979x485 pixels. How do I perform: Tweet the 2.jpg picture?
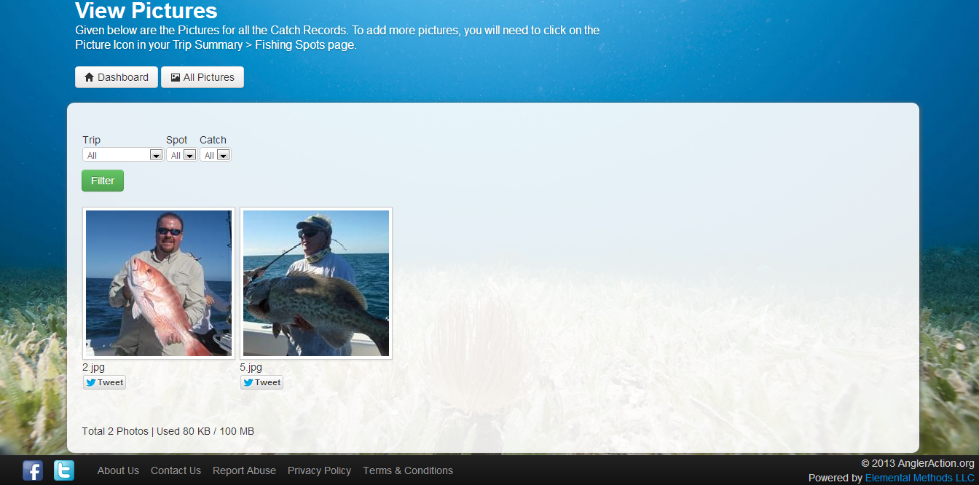click(x=104, y=382)
